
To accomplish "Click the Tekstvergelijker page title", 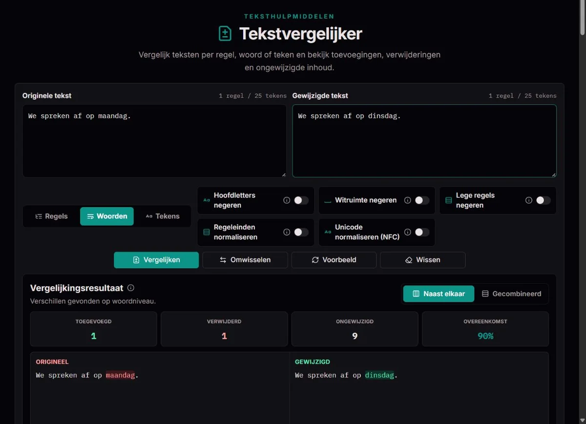I will [301, 34].
